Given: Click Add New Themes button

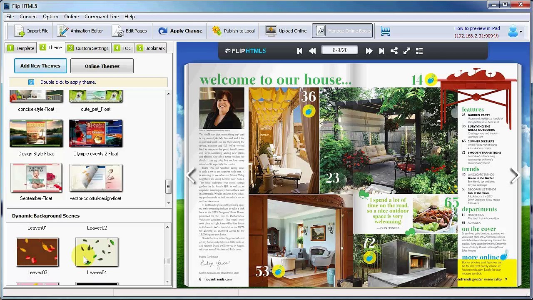Looking at the screenshot, I should (x=40, y=66).
